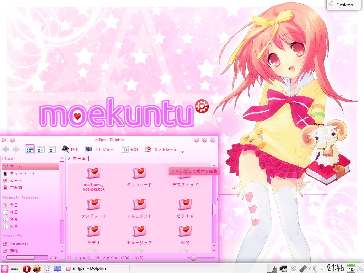Open Klipper scissors clipboard tray icon
364x273 pixels.
293,269
